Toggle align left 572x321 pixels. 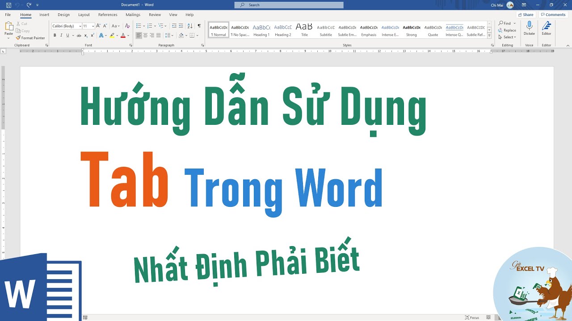tap(139, 35)
